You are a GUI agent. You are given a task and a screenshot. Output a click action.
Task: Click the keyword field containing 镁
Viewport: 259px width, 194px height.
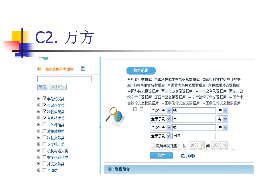coord(194,111)
